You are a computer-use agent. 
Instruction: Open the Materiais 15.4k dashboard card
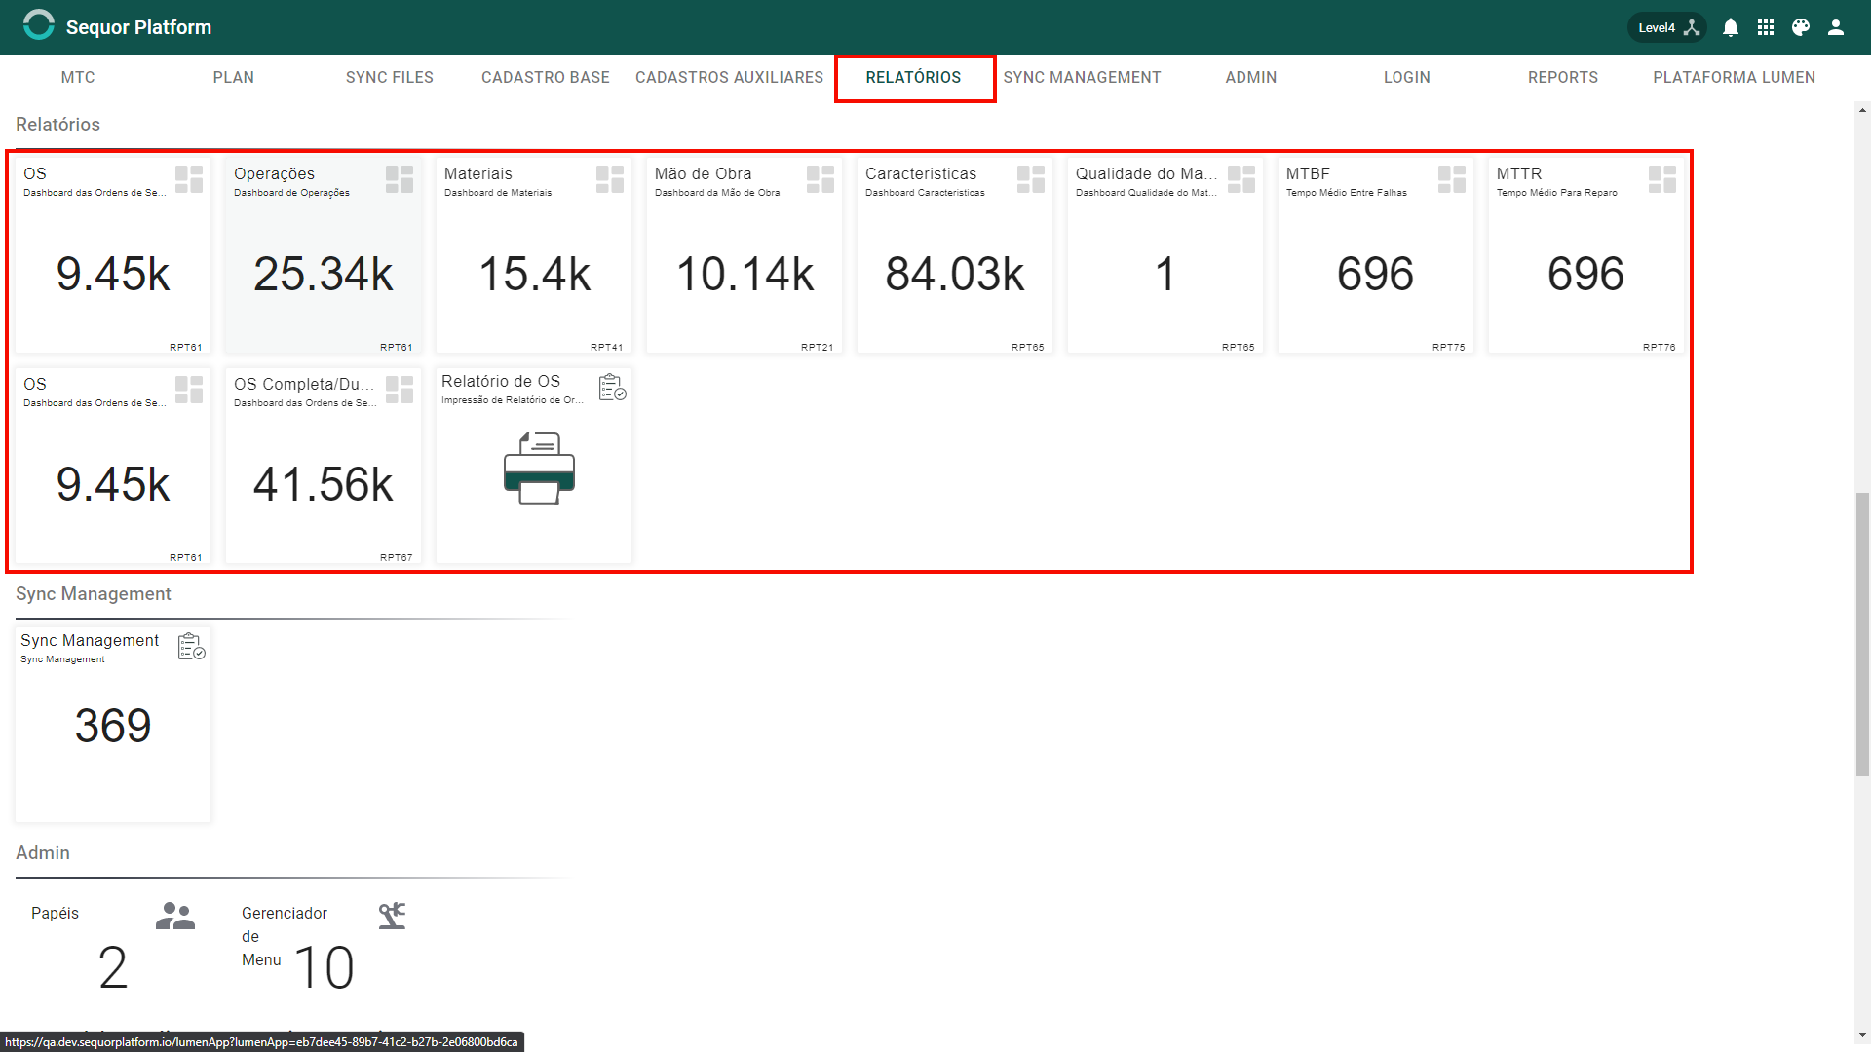click(534, 255)
